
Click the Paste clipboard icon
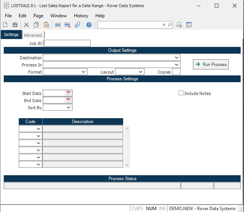(x=46, y=25)
